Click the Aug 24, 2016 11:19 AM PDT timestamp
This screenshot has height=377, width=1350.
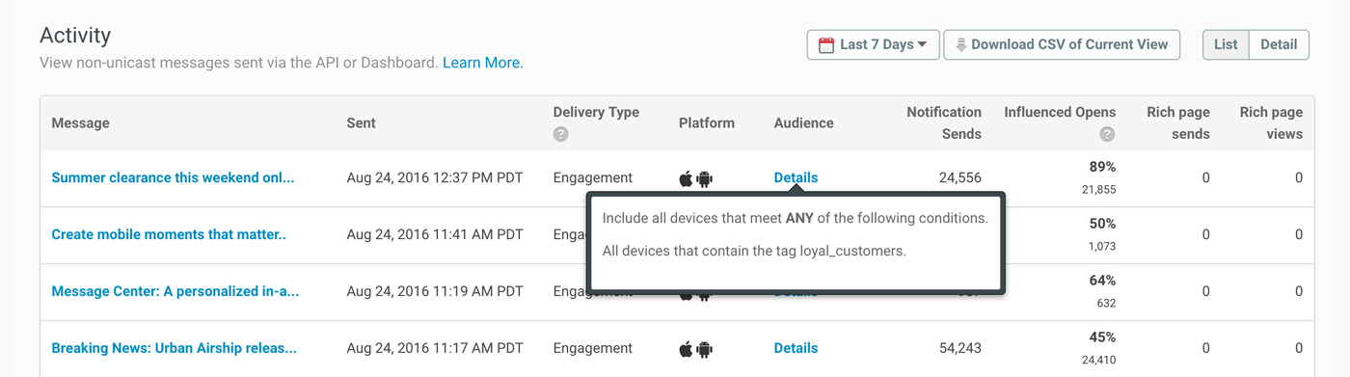coord(435,291)
